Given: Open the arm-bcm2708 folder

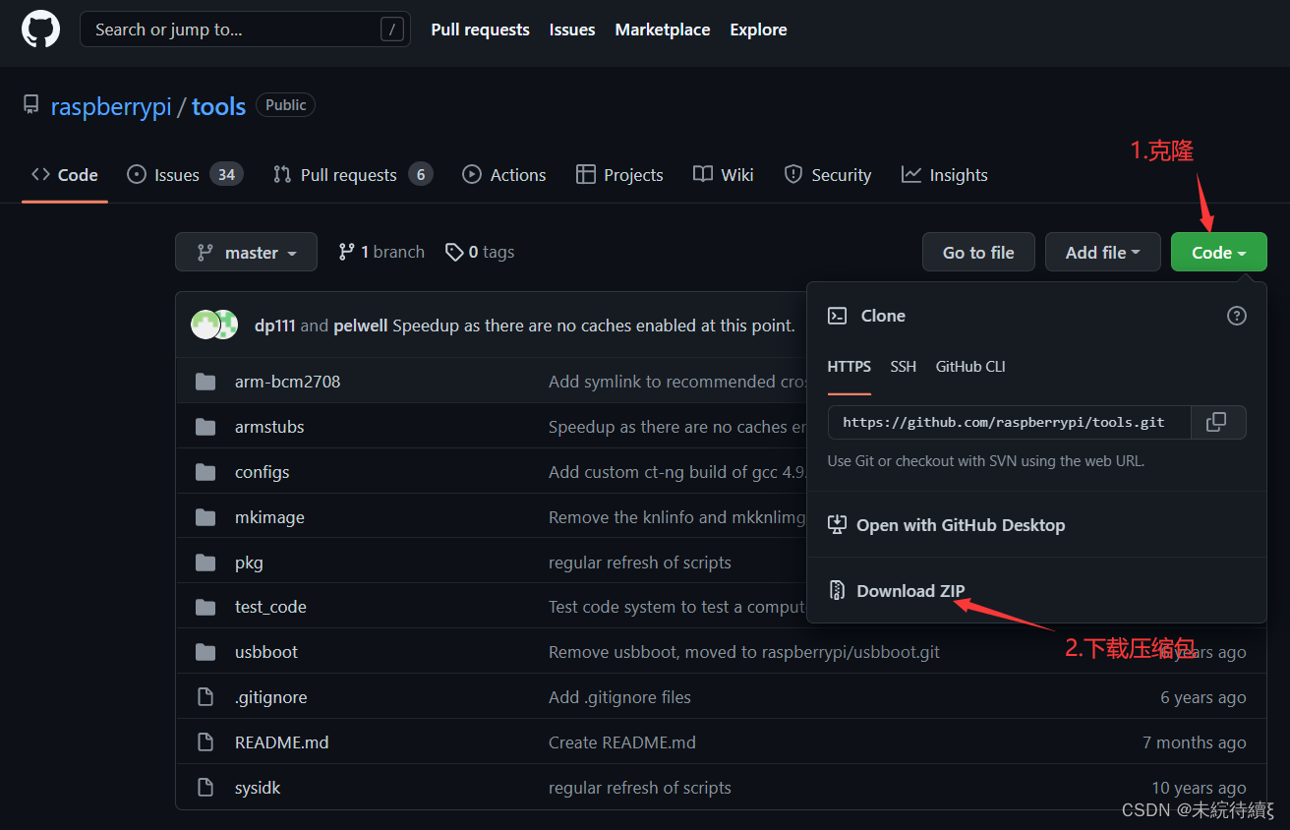Looking at the screenshot, I should tap(287, 382).
